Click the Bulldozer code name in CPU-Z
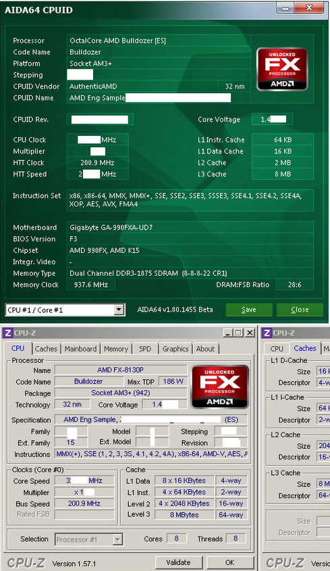This screenshot has height=571, width=330. [x=88, y=381]
